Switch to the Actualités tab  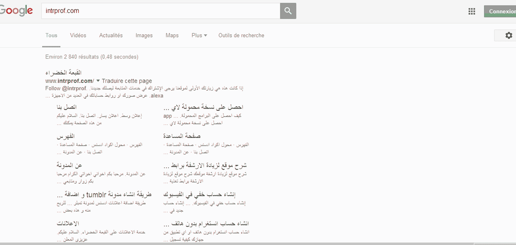point(111,36)
